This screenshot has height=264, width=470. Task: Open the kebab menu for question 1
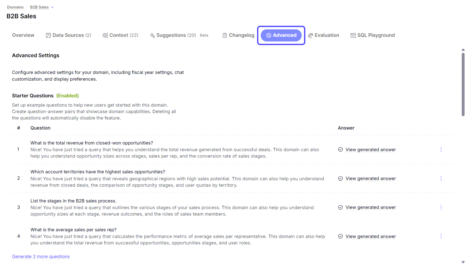click(x=441, y=149)
